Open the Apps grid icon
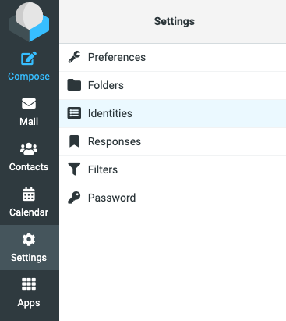The image size is (286, 321). (x=29, y=284)
